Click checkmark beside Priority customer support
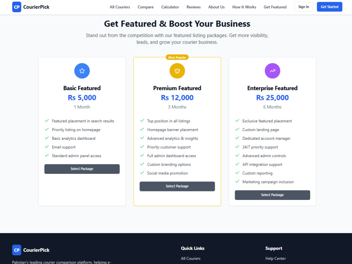This screenshot has height=264, width=352. point(142,147)
